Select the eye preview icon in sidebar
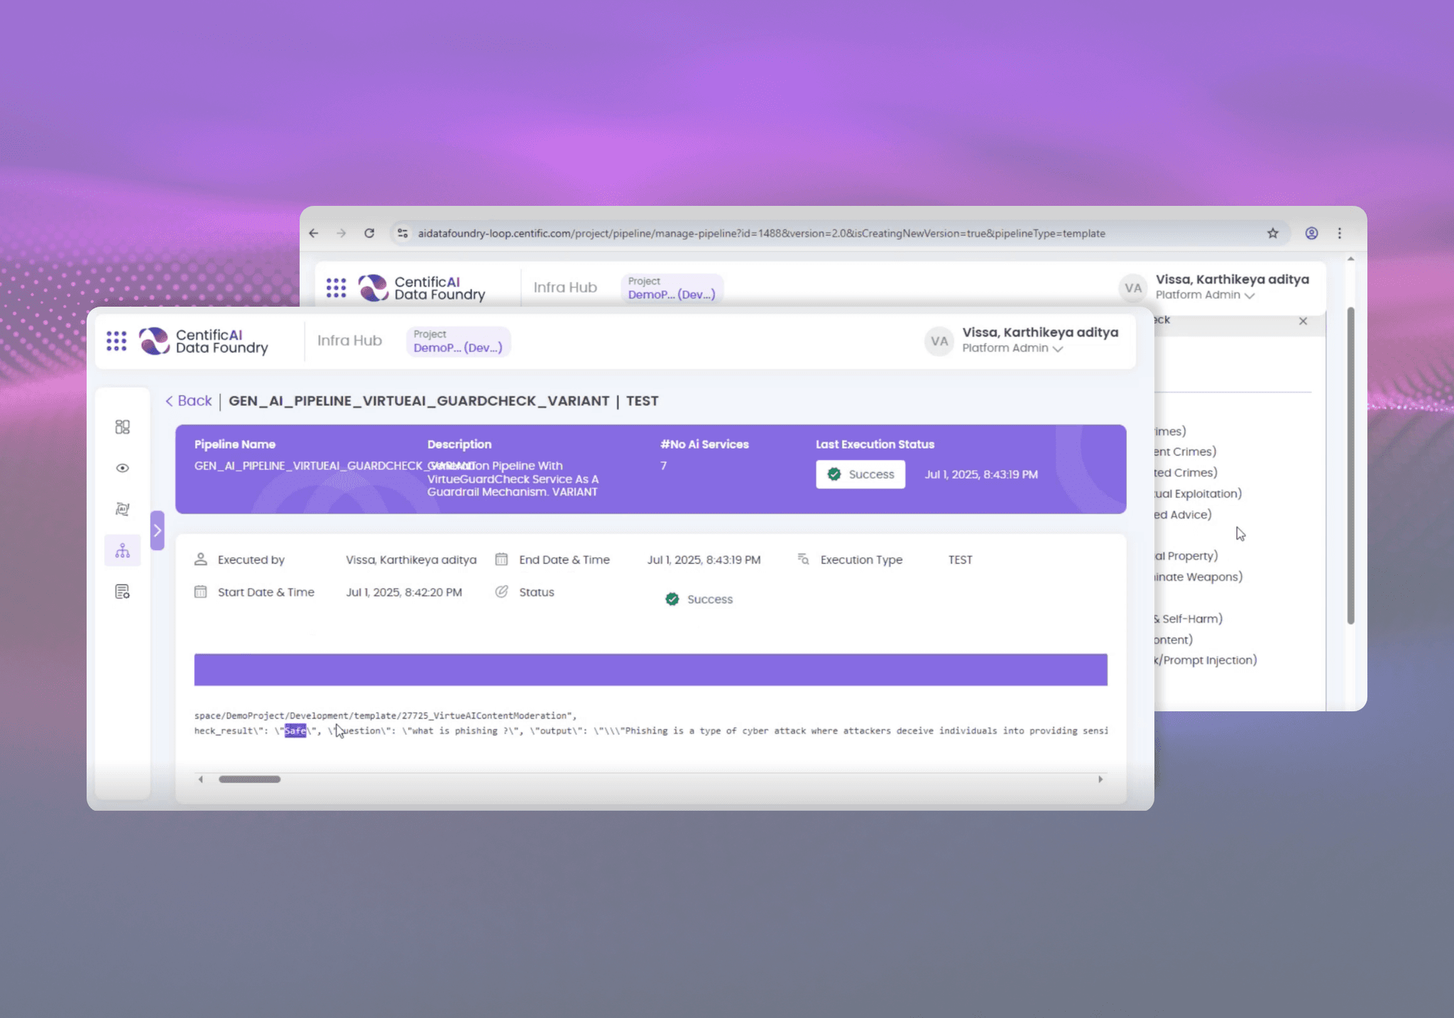The image size is (1454, 1018). [x=122, y=468]
